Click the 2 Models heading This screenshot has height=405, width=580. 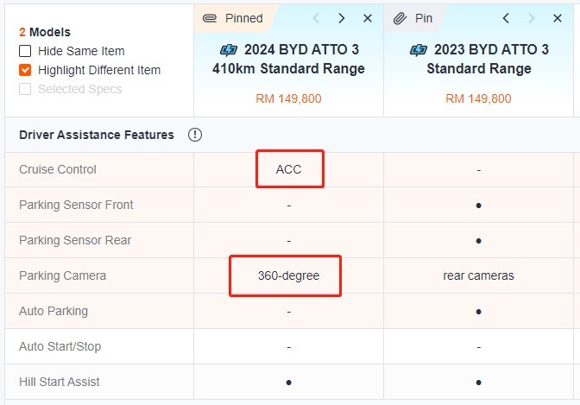[45, 32]
